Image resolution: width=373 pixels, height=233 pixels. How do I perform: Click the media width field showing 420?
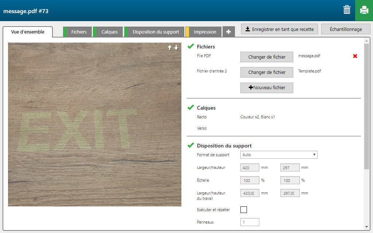click(250, 167)
